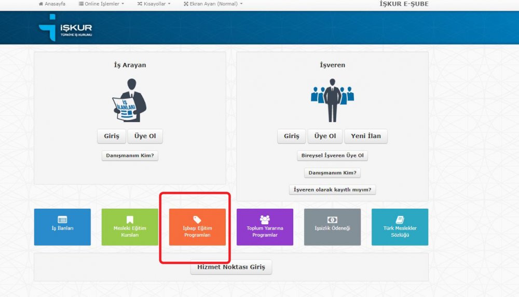Click the Yeni İlan button
519x297 pixels.
tap(366, 136)
